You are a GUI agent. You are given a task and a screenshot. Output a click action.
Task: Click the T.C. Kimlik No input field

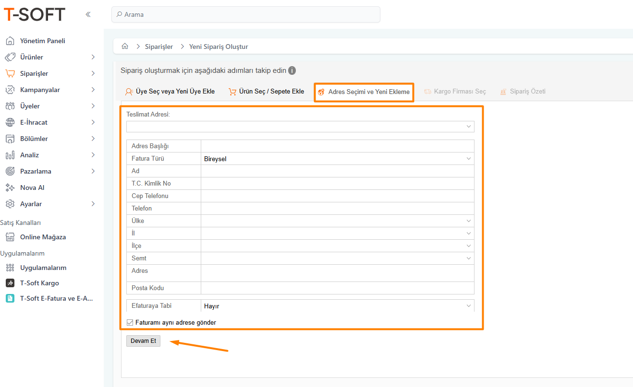tap(337, 184)
